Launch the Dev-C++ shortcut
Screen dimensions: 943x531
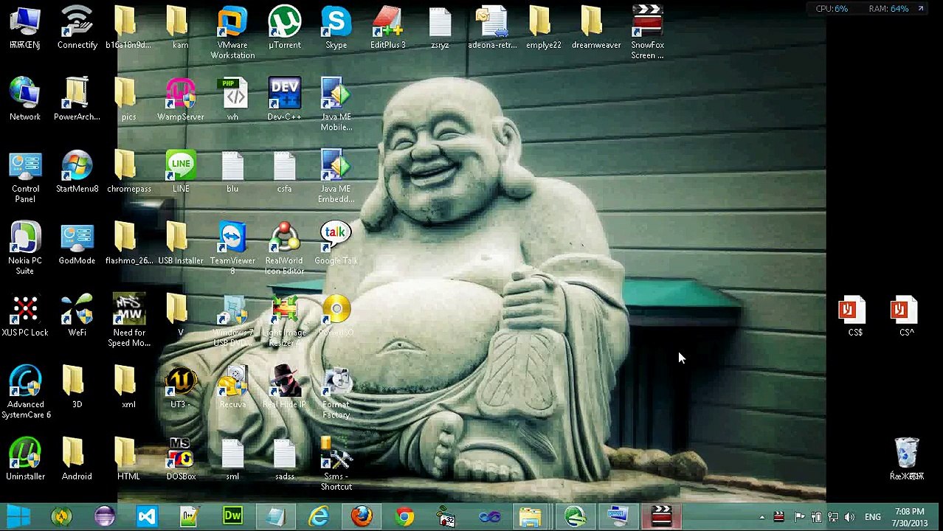coord(284,100)
